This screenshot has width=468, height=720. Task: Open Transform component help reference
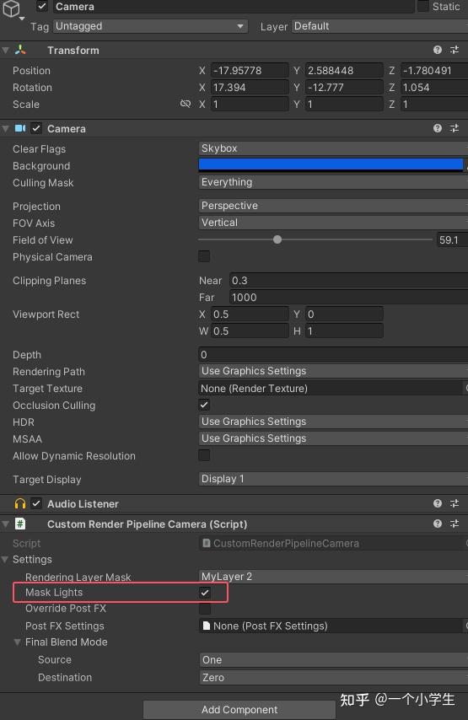pos(438,50)
